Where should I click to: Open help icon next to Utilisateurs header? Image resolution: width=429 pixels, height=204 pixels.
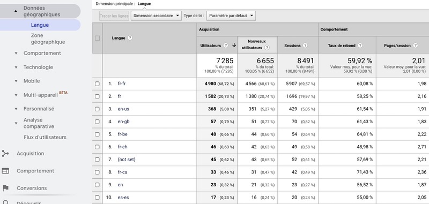(x=226, y=46)
